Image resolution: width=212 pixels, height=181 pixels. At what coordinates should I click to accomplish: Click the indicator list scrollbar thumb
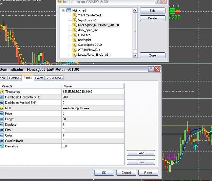[x=135, y=31]
